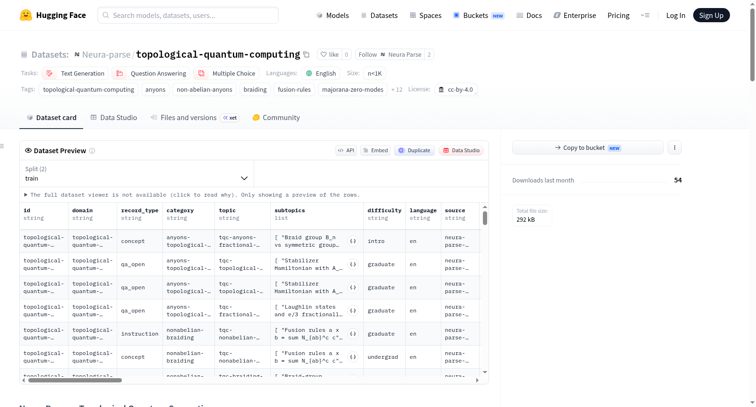Click the table horizontal scrollbar thumb
Image resolution: width=756 pixels, height=407 pixels.
click(75, 380)
